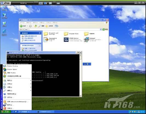Image resolution: width=146 pixels, height=114 pixels.
Task: Select Program Files folder
Action: pos(71,34)
